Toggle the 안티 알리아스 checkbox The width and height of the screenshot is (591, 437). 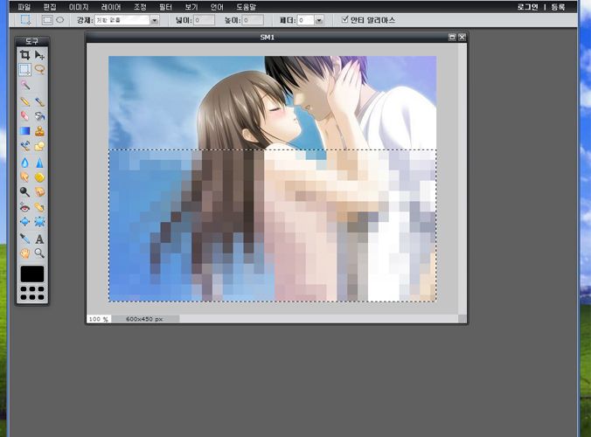coord(344,19)
